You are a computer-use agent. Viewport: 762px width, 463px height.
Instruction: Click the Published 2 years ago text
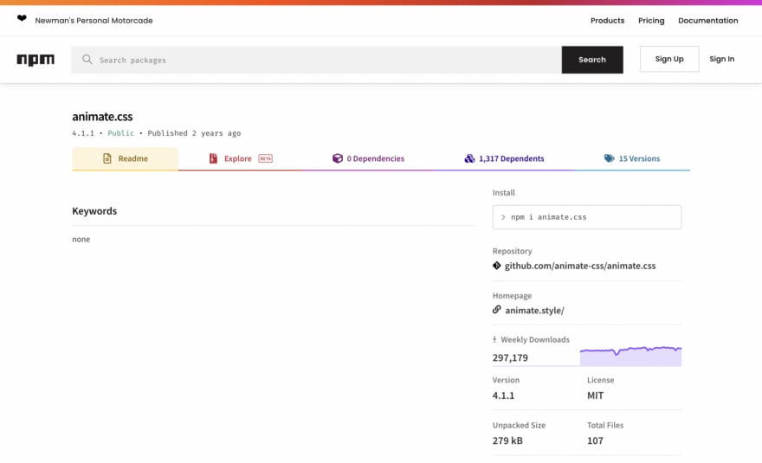coord(194,133)
